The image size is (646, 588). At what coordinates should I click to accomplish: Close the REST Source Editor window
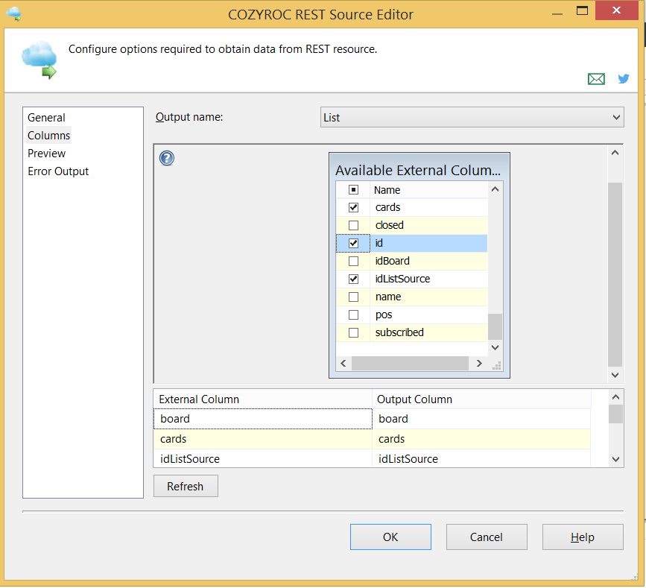click(x=616, y=10)
